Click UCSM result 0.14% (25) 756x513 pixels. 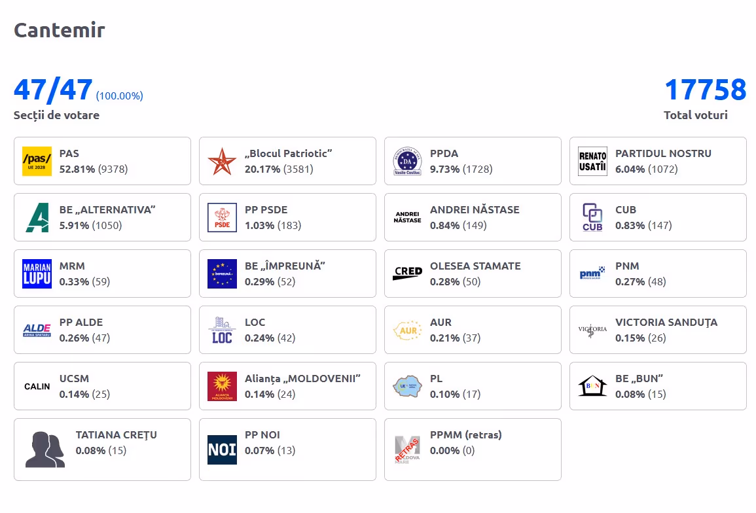(85, 395)
